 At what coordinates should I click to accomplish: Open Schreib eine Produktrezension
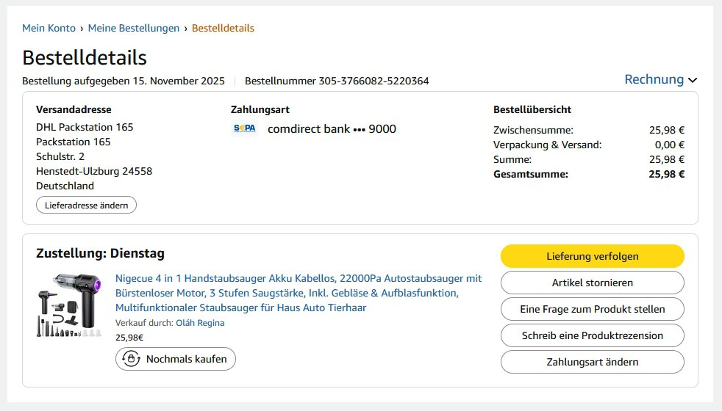click(592, 335)
